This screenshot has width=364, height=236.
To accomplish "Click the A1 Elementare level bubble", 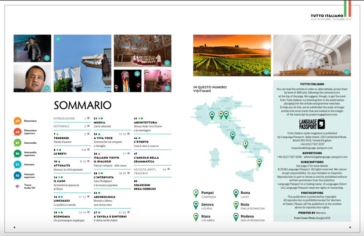I will point(17,121).
